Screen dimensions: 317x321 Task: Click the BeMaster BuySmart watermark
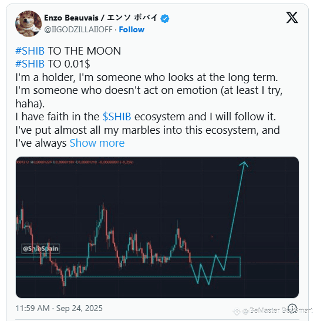[x=274, y=311]
